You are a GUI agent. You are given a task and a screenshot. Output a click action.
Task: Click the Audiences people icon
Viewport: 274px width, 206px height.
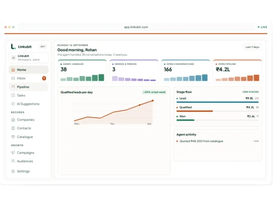coord(13,161)
